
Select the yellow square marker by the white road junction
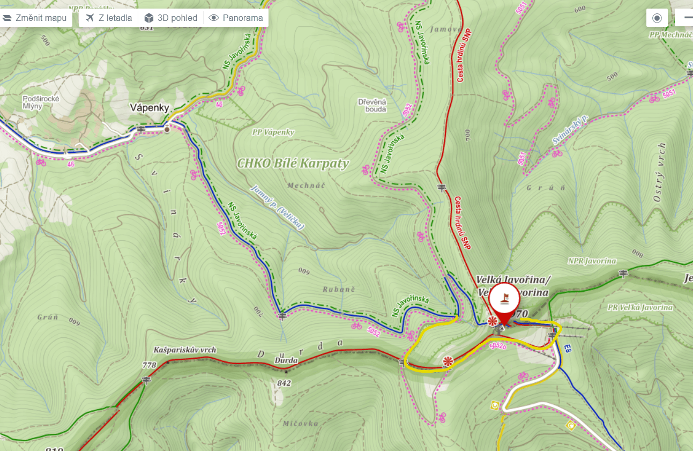point(494,405)
